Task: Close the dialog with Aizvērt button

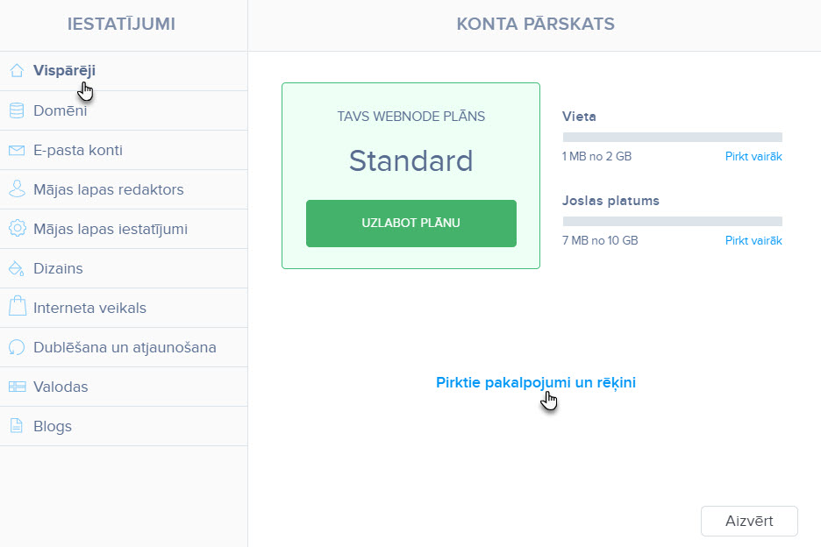Action: pos(749,521)
